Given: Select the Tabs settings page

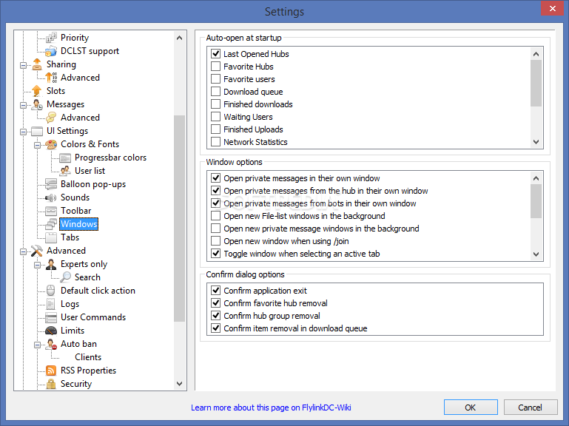Looking at the screenshot, I should click(x=70, y=237).
